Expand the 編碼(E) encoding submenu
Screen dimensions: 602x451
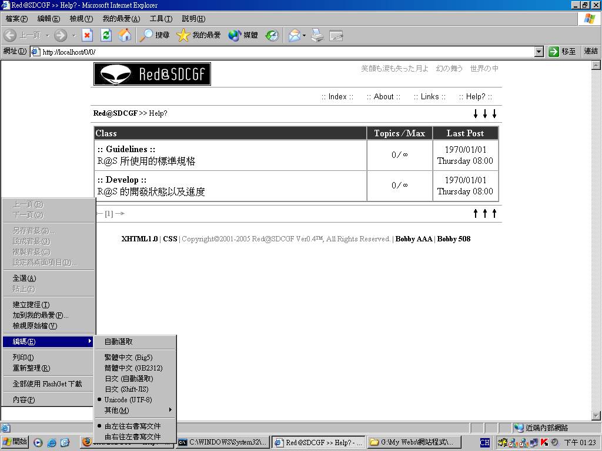pyautogui.click(x=48, y=341)
